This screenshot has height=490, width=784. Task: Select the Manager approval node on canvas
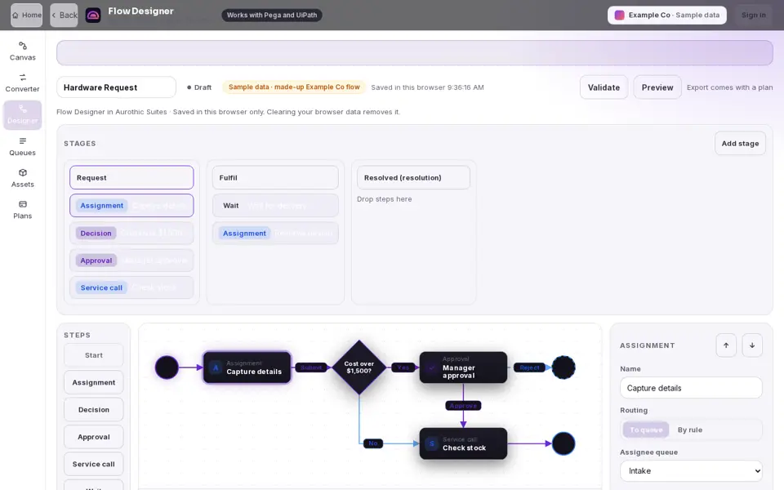coord(463,367)
